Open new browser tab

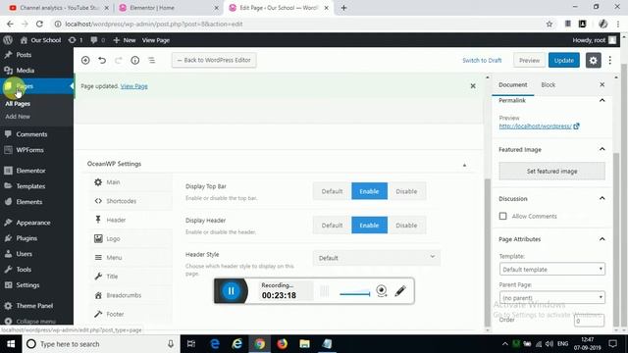(343, 8)
